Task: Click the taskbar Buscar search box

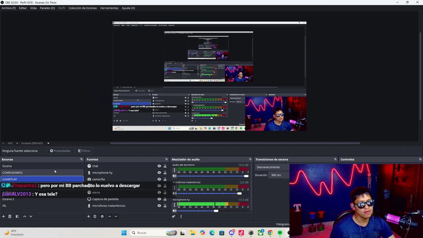Action: tap(154, 233)
